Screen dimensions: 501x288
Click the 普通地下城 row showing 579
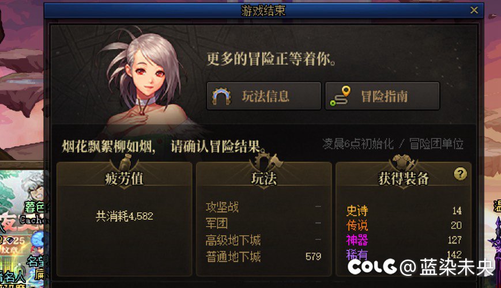pyautogui.click(x=263, y=256)
